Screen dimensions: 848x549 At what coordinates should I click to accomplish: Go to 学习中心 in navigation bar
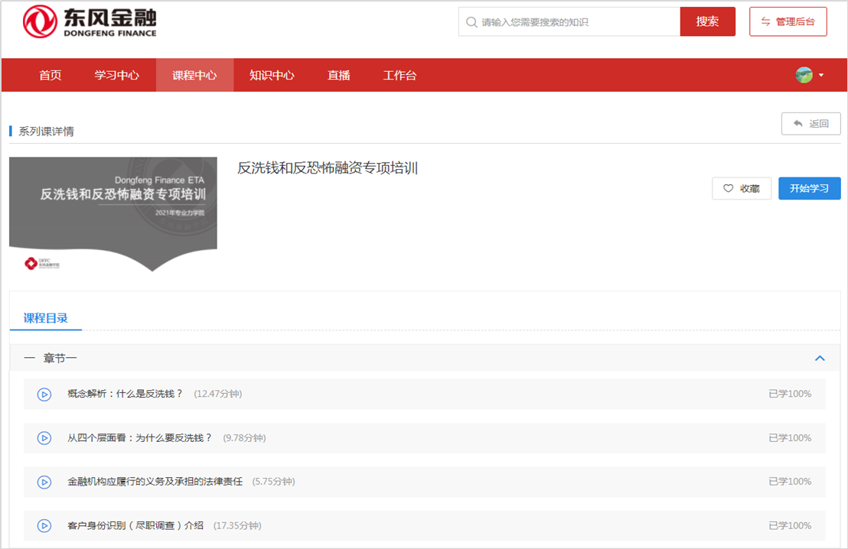pos(116,76)
